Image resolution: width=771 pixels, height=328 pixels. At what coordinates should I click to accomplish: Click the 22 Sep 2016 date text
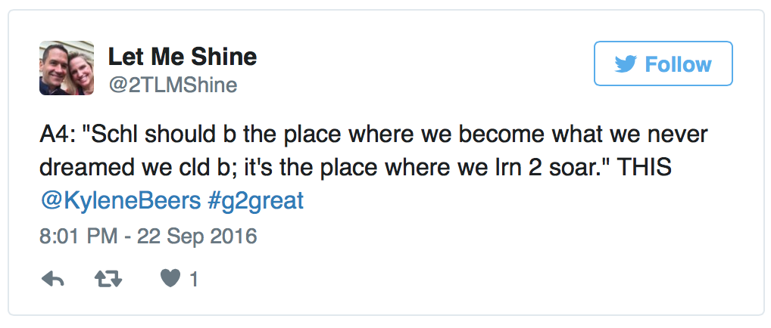[x=197, y=237]
